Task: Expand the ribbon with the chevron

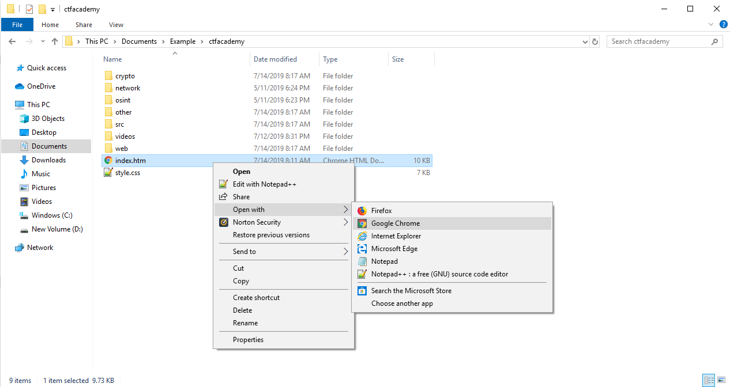Action: coord(711,25)
